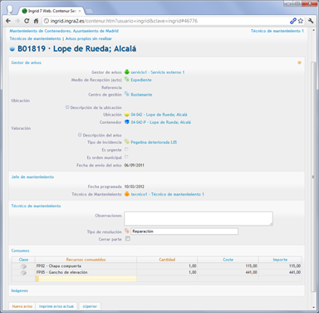This screenshot has width=319, height=313.
Task: Click the browser back arrow
Action: [8, 21]
